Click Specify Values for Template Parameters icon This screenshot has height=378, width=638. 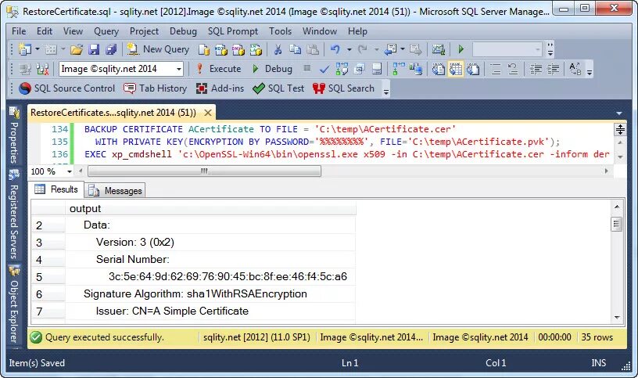575,69
